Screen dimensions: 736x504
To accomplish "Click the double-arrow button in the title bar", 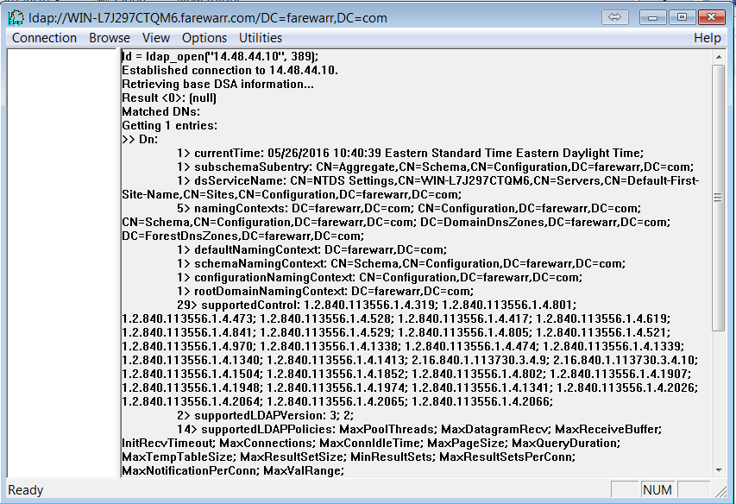I will [614, 17].
